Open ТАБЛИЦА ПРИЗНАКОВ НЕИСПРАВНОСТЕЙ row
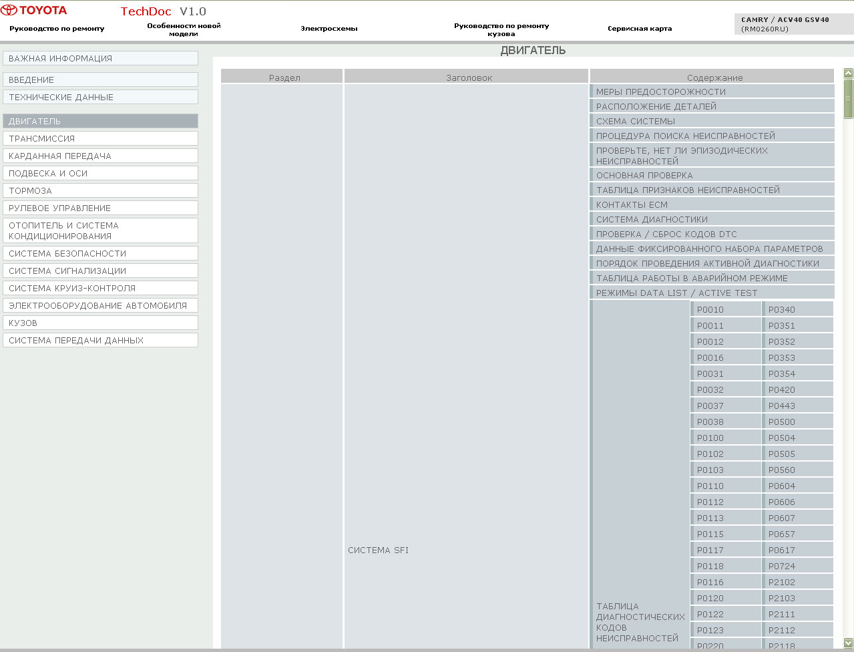 point(712,190)
